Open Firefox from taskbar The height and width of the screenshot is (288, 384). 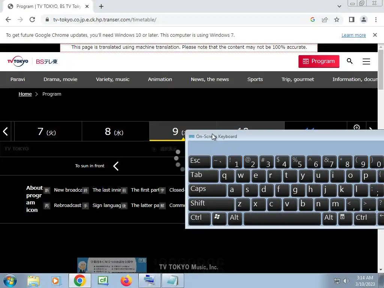coord(126,280)
